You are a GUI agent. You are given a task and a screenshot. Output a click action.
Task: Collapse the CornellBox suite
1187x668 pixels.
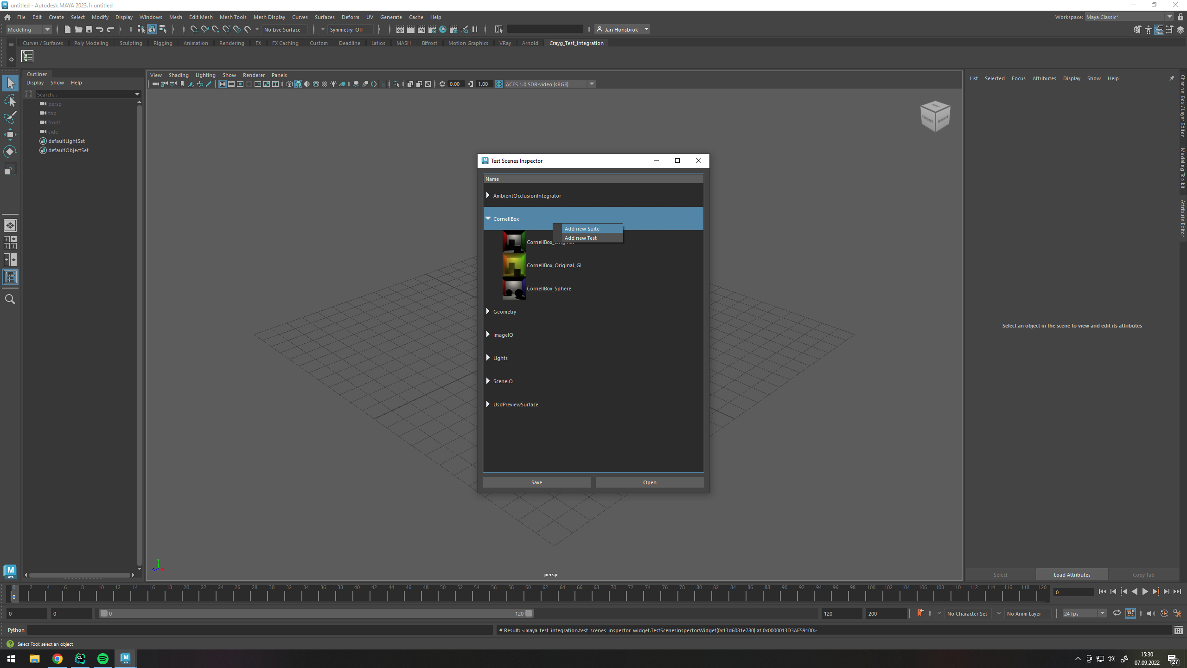pos(488,218)
